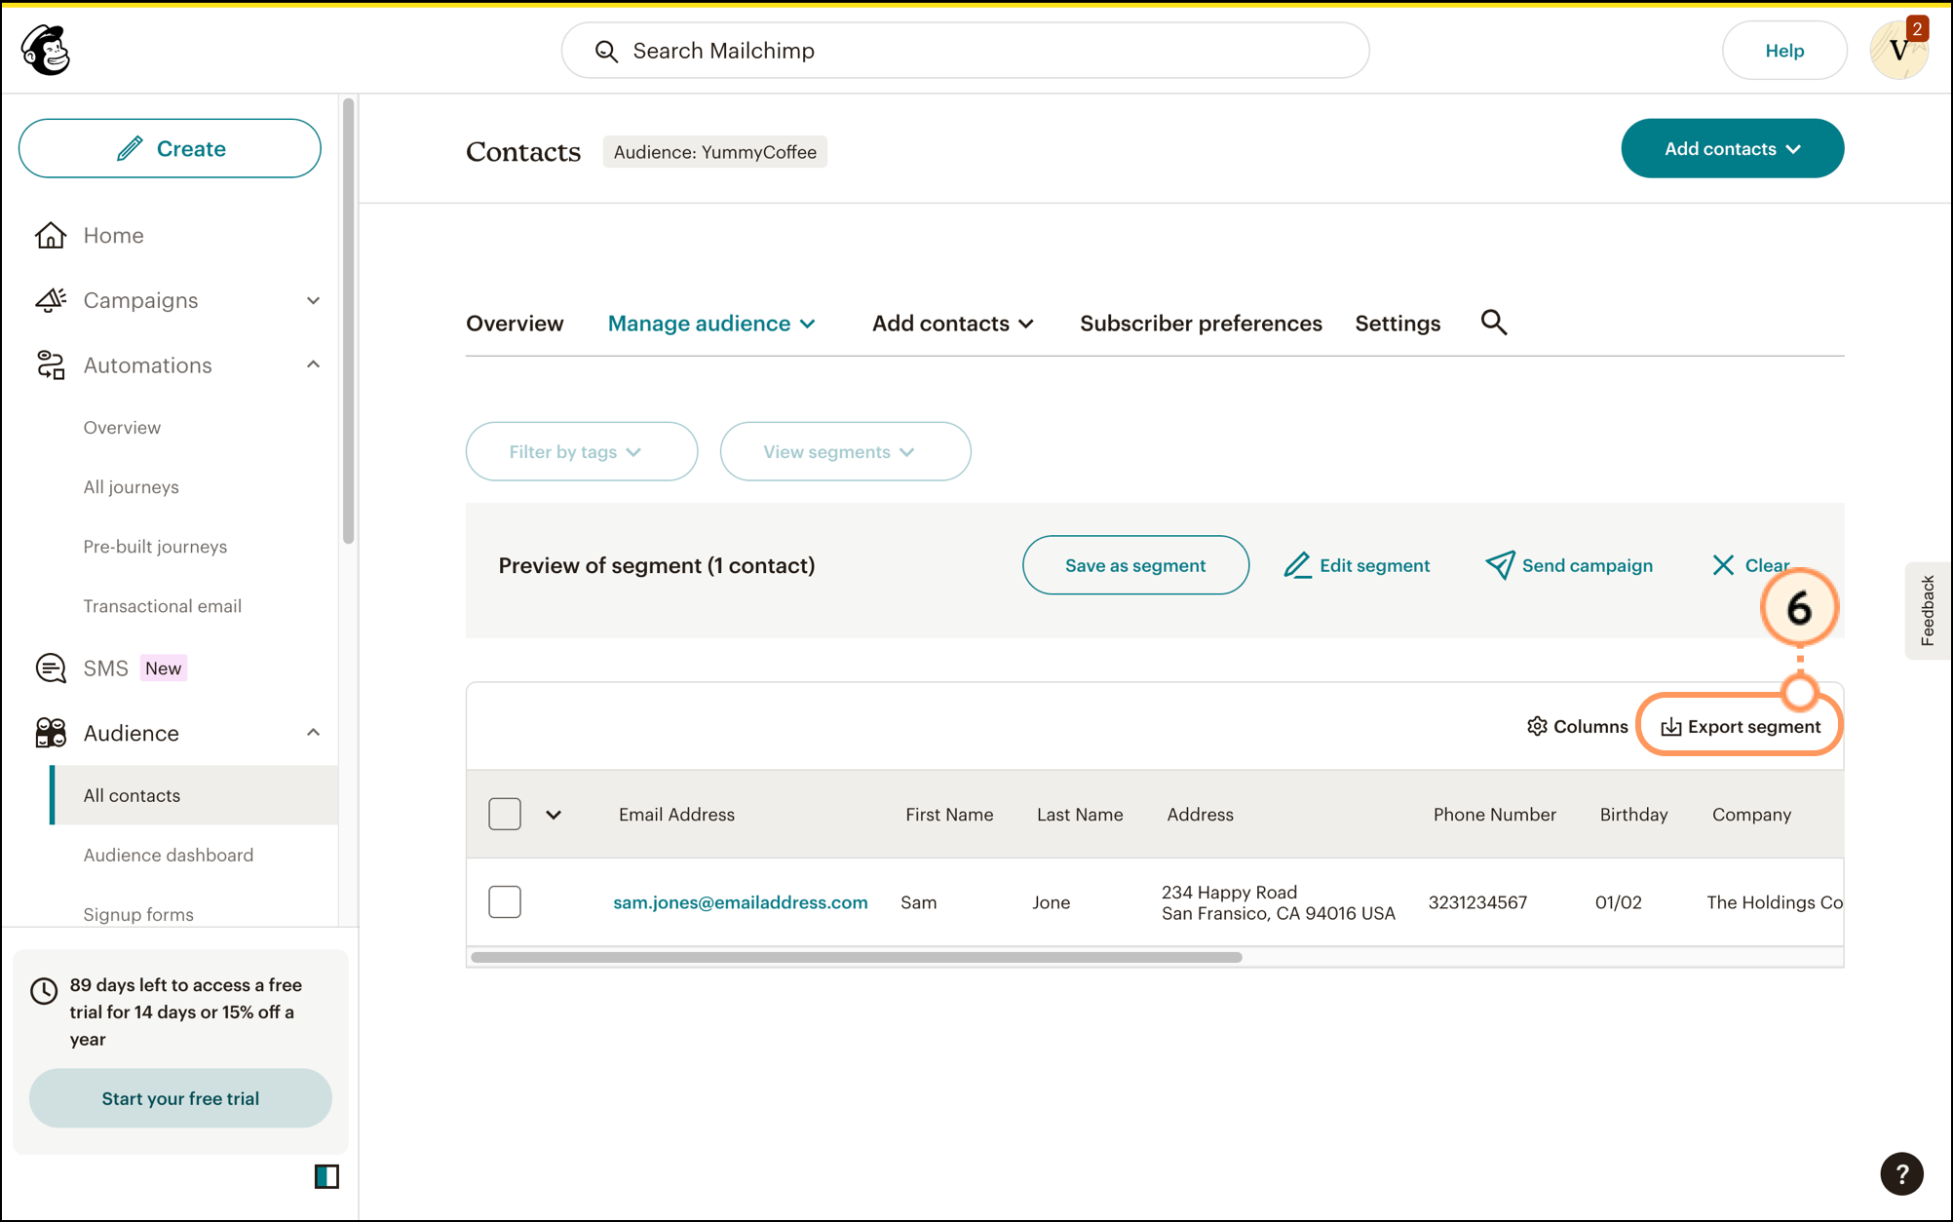Click the Columns gear icon
The width and height of the screenshot is (1953, 1222).
1537,726
